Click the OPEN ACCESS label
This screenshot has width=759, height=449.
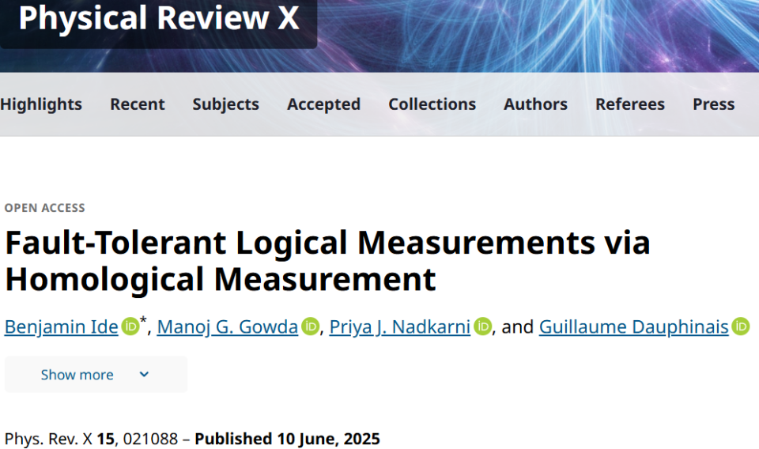coord(45,208)
